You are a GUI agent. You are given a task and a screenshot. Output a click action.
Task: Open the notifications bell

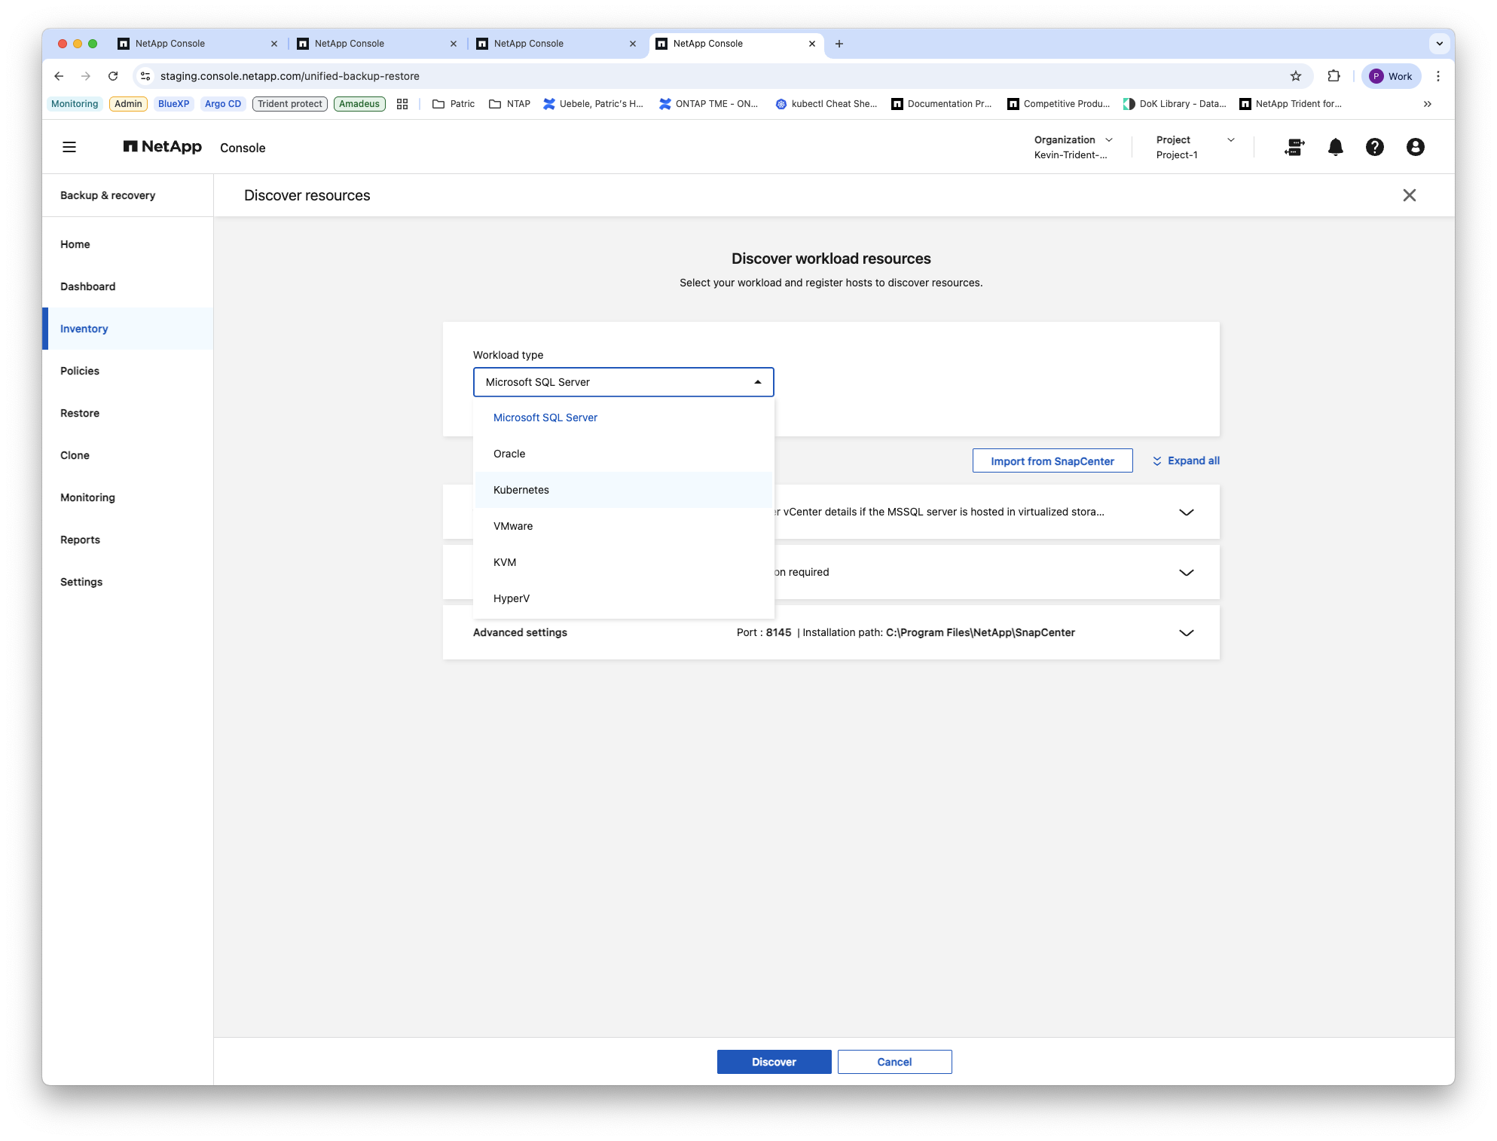pyautogui.click(x=1335, y=147)
